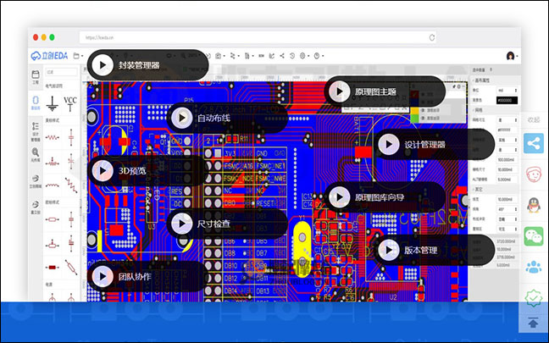The height and width of the screenshot is (343, 549).
Task: Click the browser address bar
Action: [254, 38]
